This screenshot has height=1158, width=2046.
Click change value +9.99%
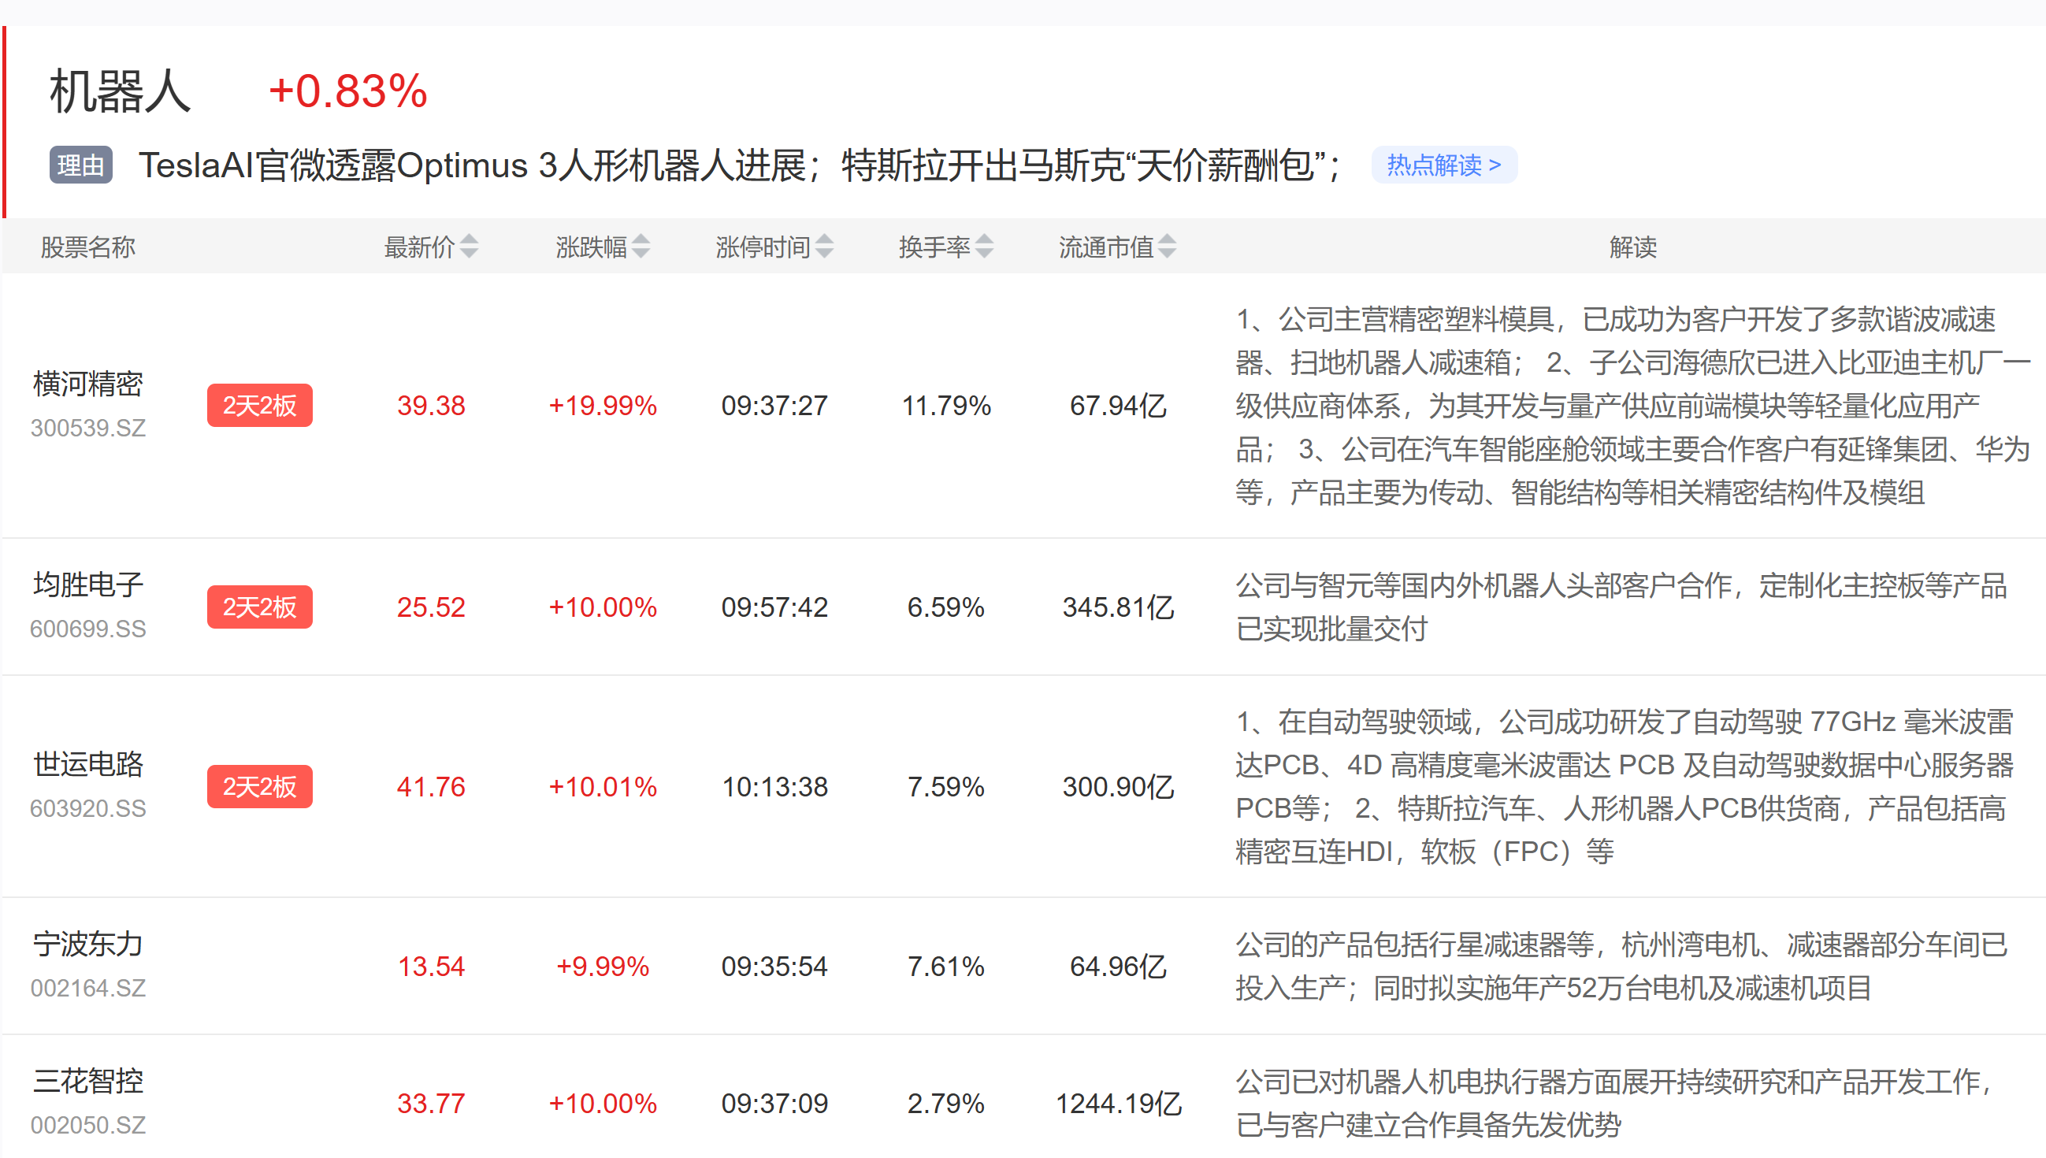[x=603, y=967]
